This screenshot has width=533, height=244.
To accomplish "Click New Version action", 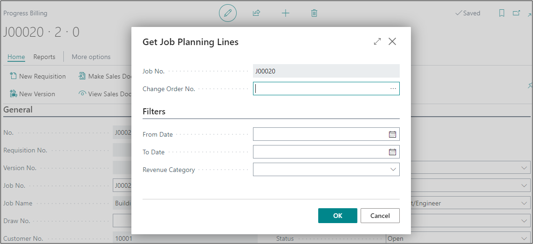I will [x=33, y=94].
